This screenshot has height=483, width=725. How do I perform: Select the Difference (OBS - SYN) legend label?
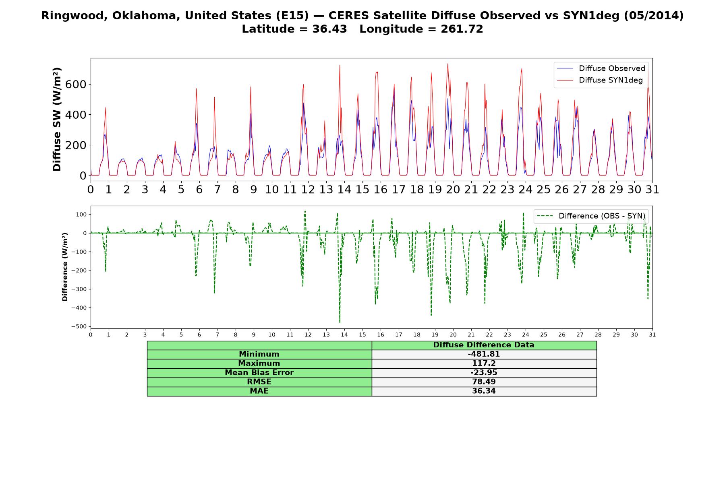602,216
